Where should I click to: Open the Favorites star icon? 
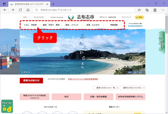tap(139, 10)
